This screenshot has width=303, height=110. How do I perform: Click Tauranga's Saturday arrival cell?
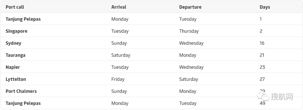point(121,55)
